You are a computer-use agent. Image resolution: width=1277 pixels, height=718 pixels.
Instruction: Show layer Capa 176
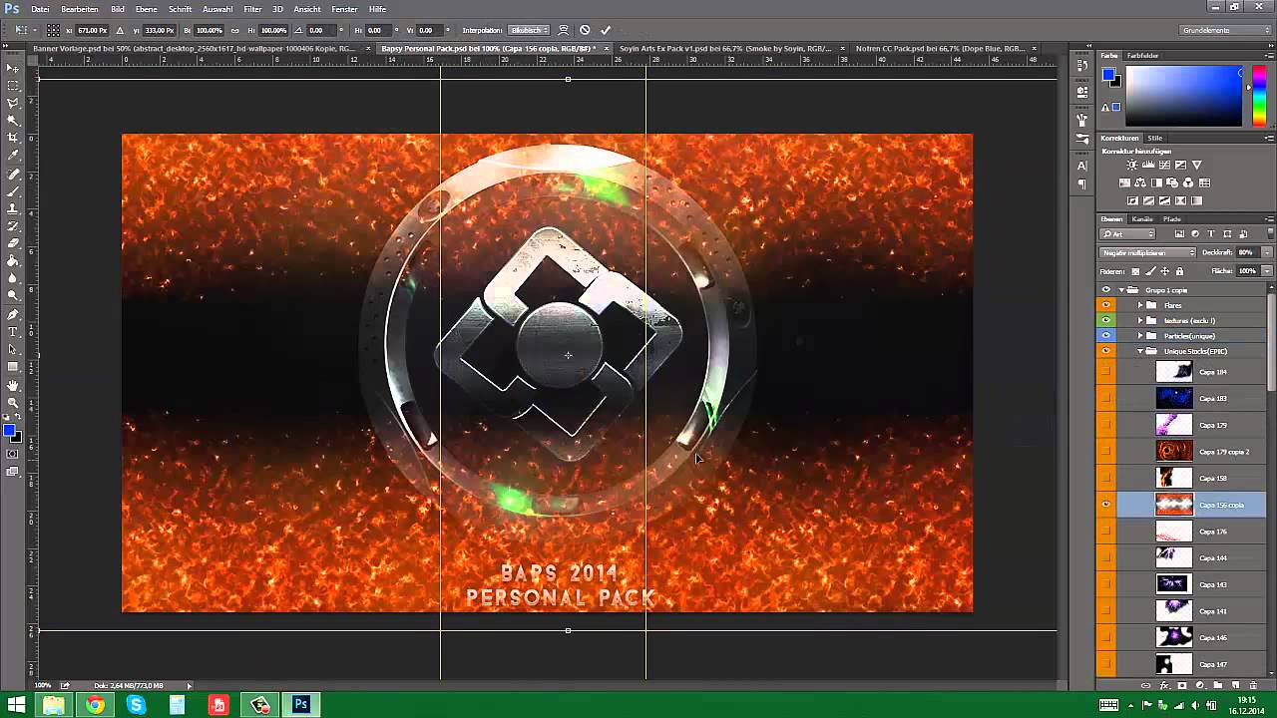[1105, 532]
